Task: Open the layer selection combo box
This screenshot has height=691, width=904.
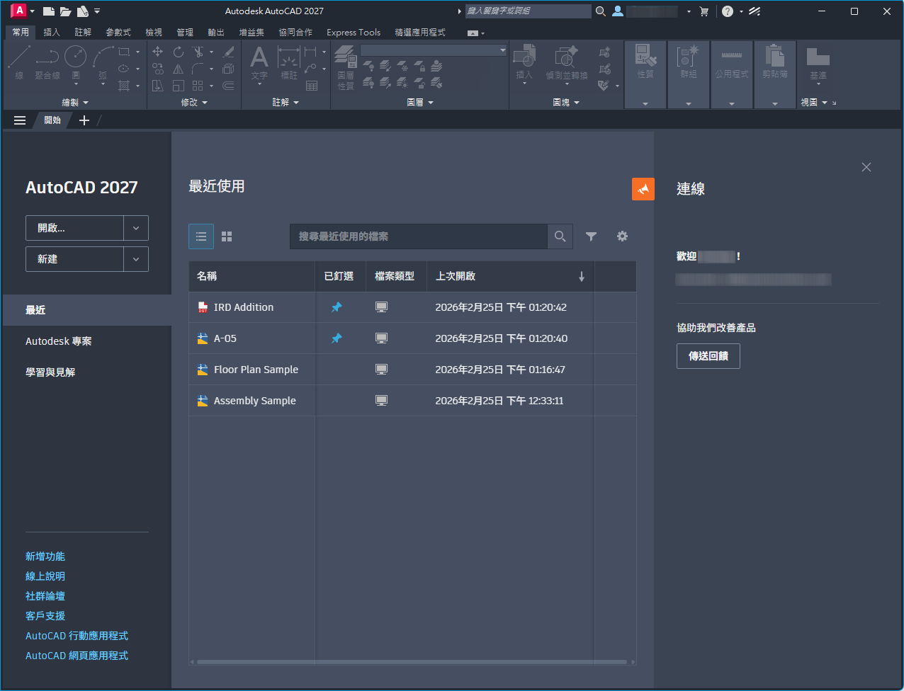Action: (434, 50)
